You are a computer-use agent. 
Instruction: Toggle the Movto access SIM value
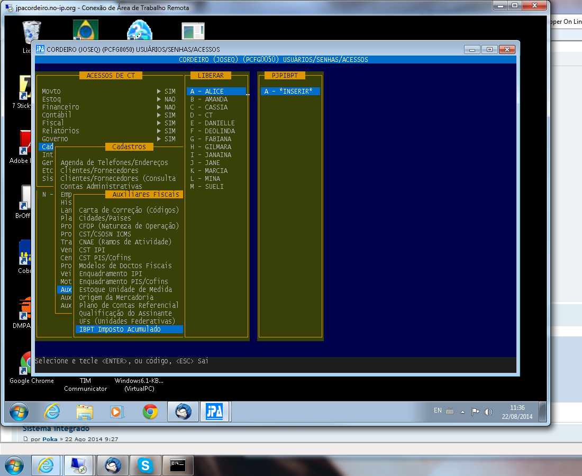click(x=169, y=91)
